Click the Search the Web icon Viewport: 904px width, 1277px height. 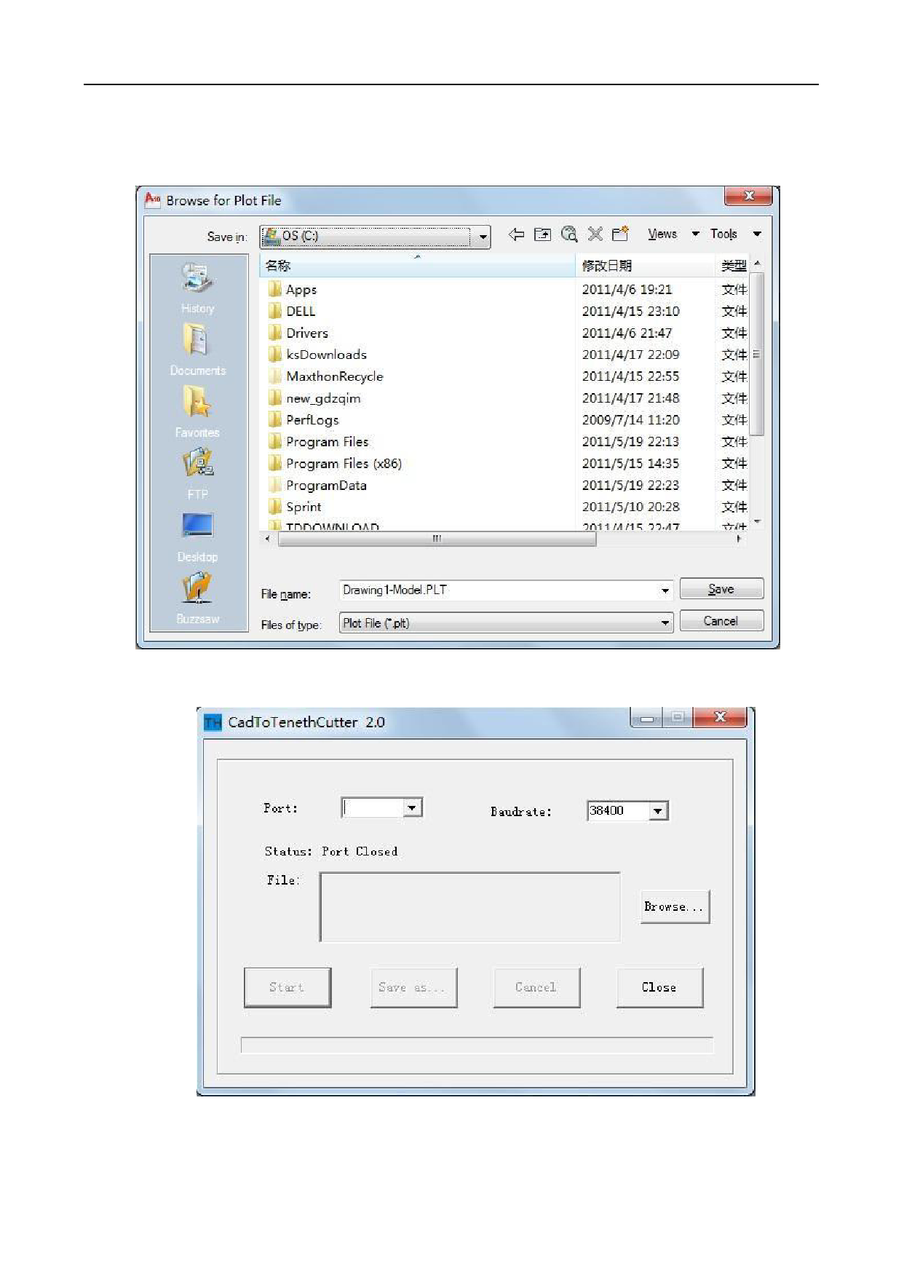pos(569,234)
